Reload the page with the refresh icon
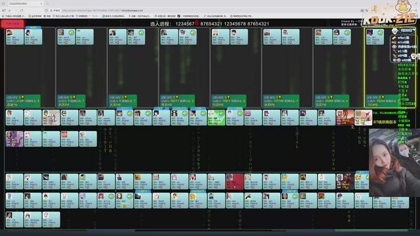420x236 pixels. (22, 10)
